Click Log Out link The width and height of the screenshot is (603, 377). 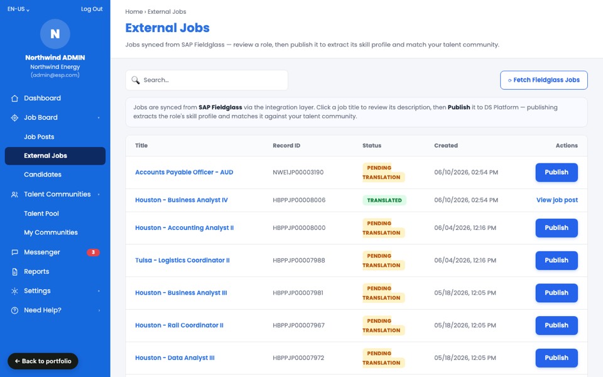coord(92,9)
